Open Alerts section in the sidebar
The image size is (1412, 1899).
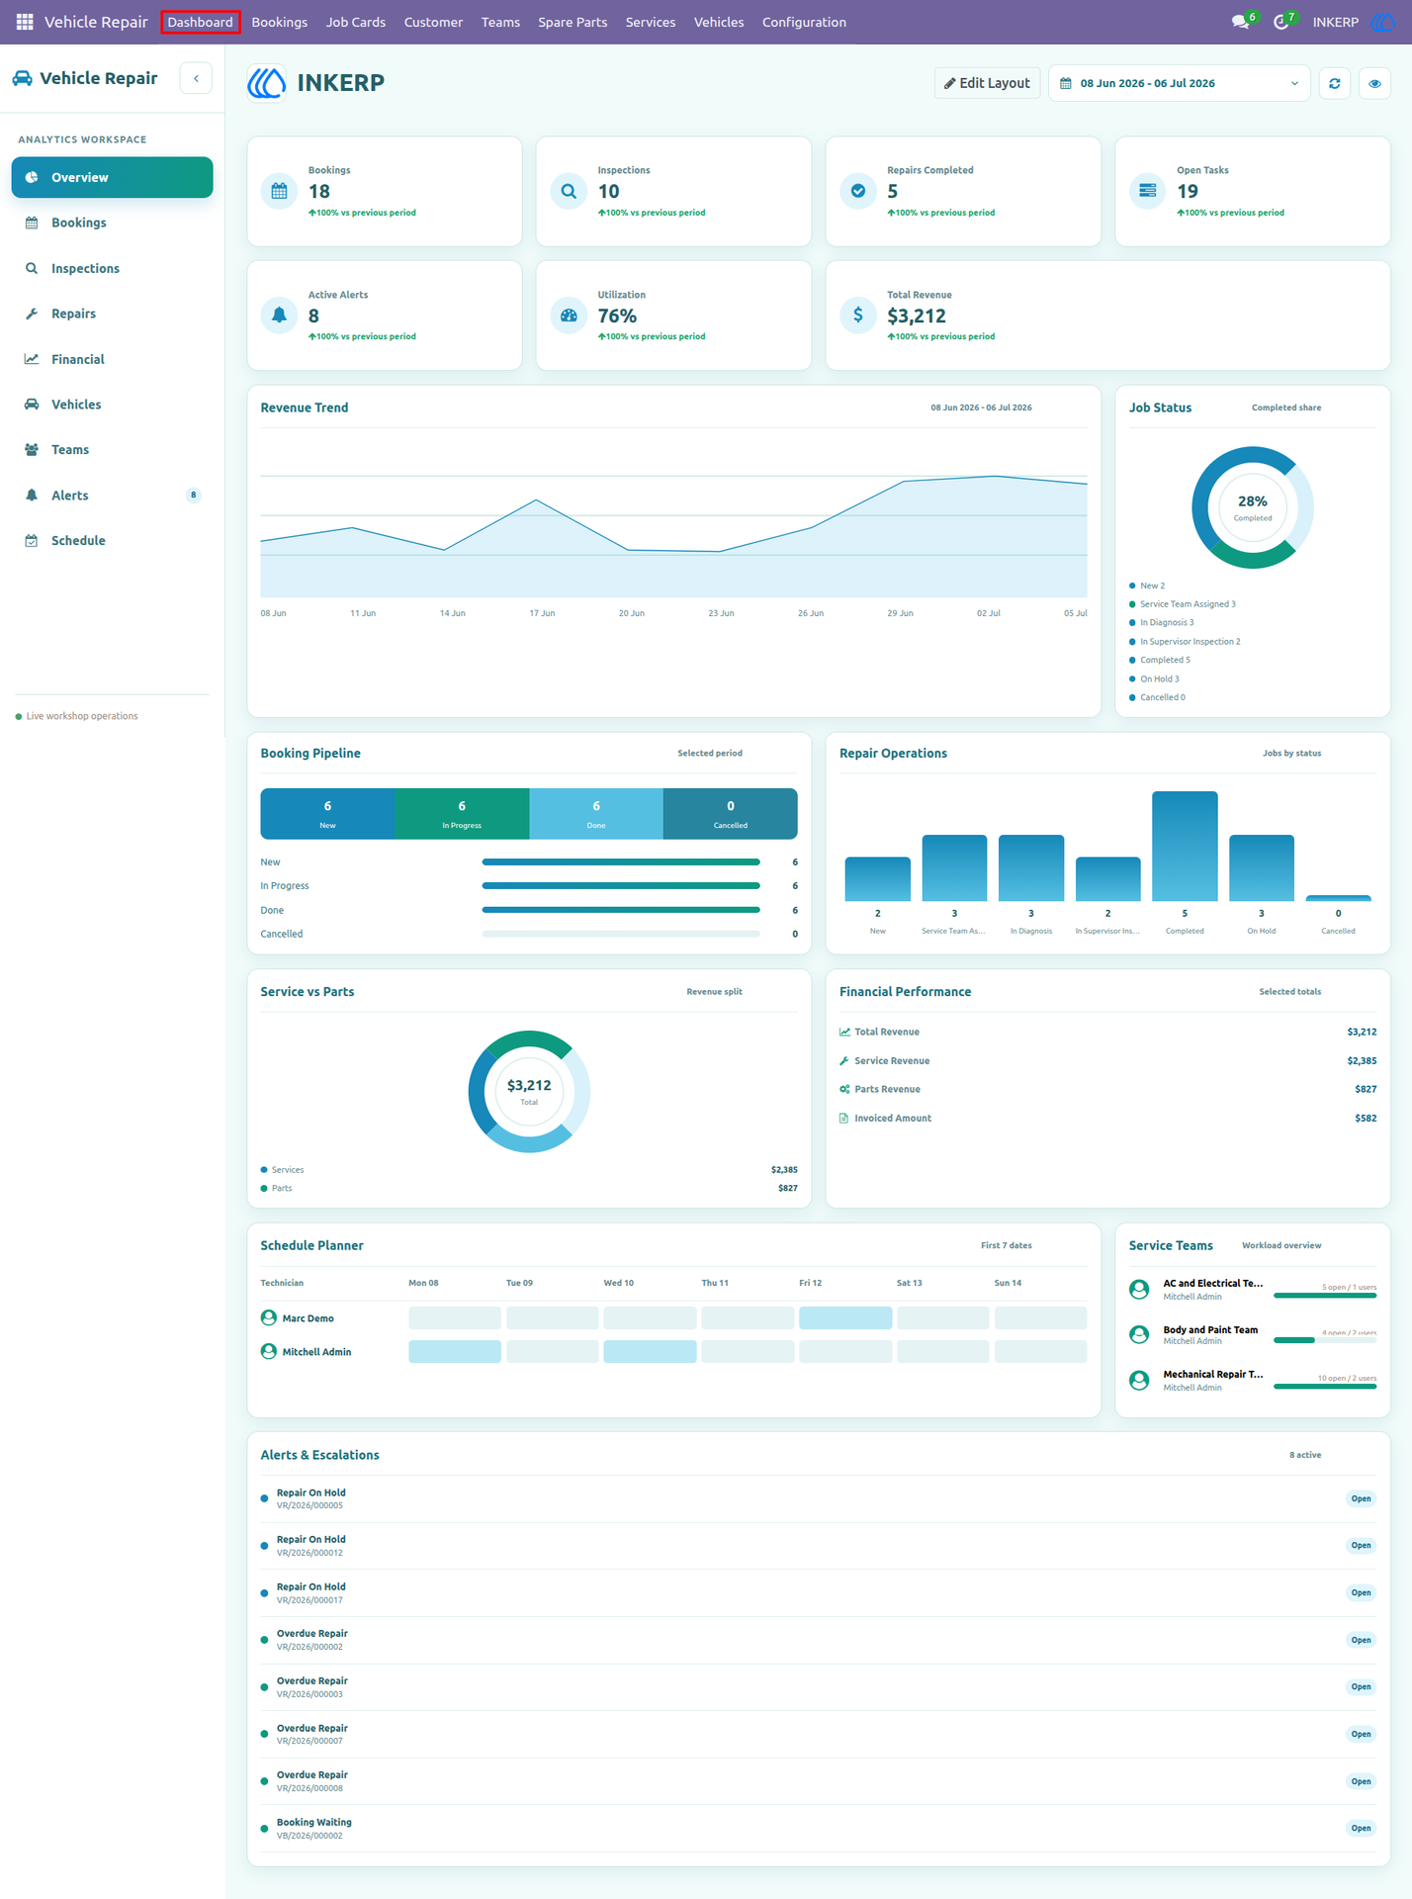coord(113,496)
